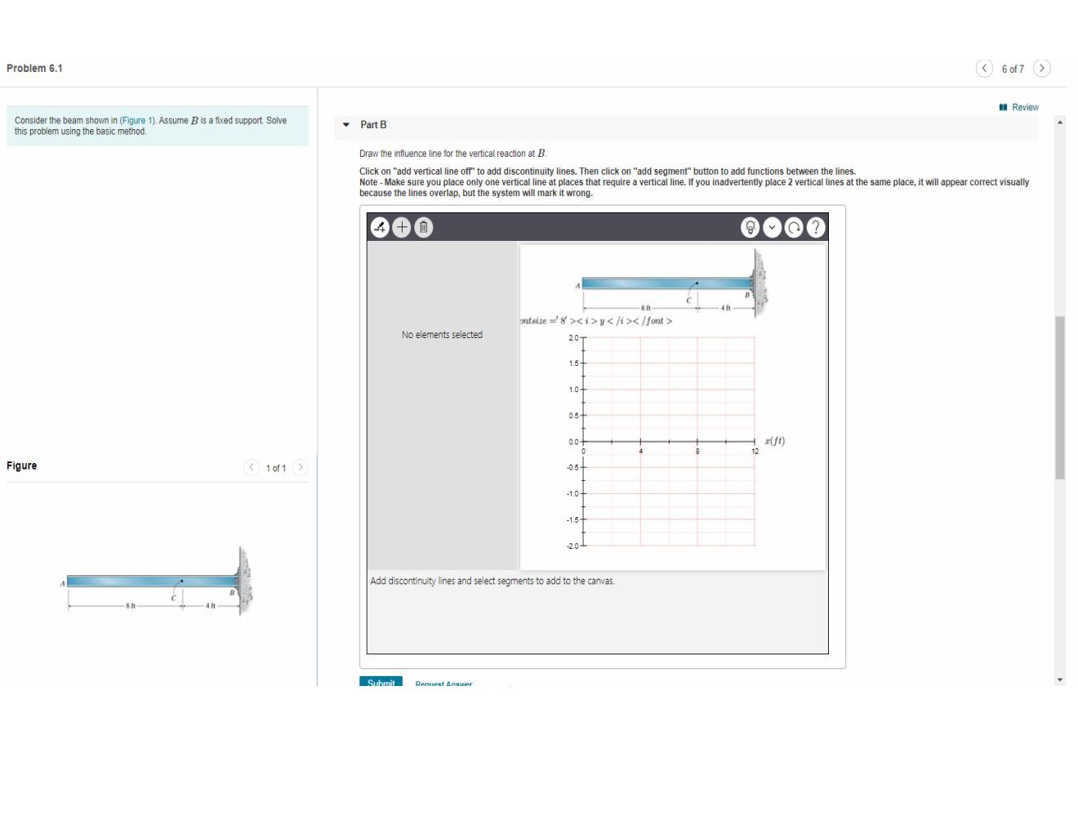Click the scrollbar down arrow
This screenshot has width=1078, height=833.
click(1060, 679)
